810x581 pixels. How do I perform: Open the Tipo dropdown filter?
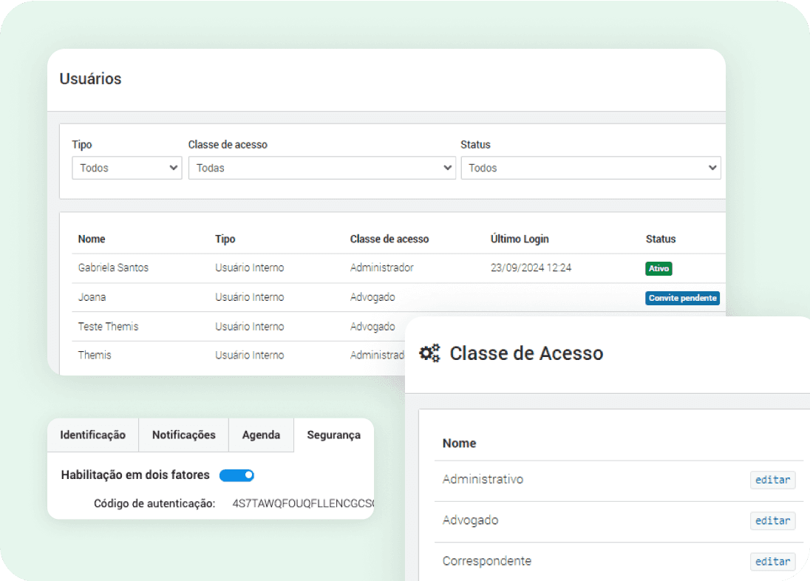(126, 168)
